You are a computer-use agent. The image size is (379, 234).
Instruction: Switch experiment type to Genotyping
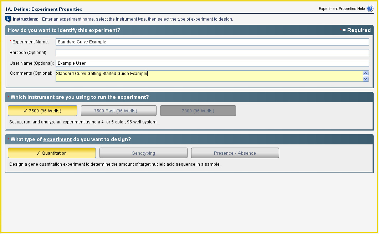click(x=143, y=153)
